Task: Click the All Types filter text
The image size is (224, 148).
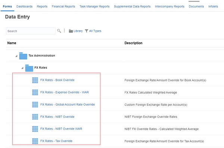Action: [x=95, y=31]
